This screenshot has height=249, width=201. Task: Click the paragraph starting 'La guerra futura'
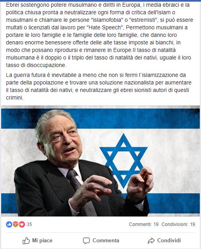[x=99, y=86]
